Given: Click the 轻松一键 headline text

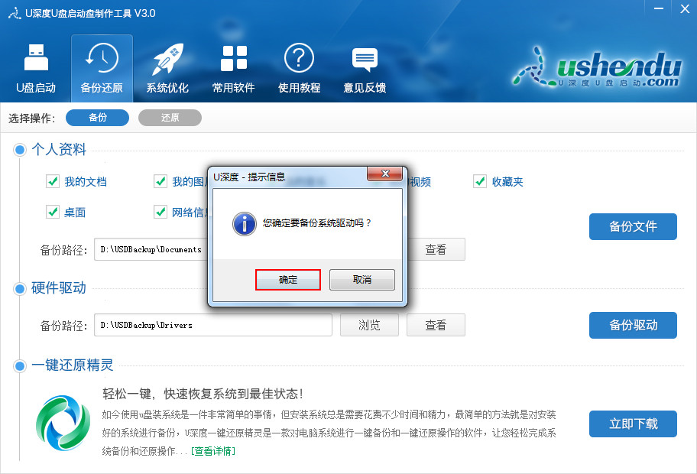Looking at the screenshot, I should tap(203, 394).
